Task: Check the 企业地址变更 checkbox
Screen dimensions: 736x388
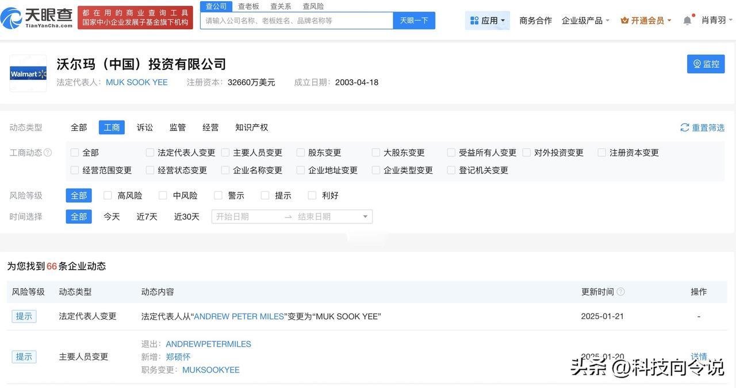Action: [301, 170]
